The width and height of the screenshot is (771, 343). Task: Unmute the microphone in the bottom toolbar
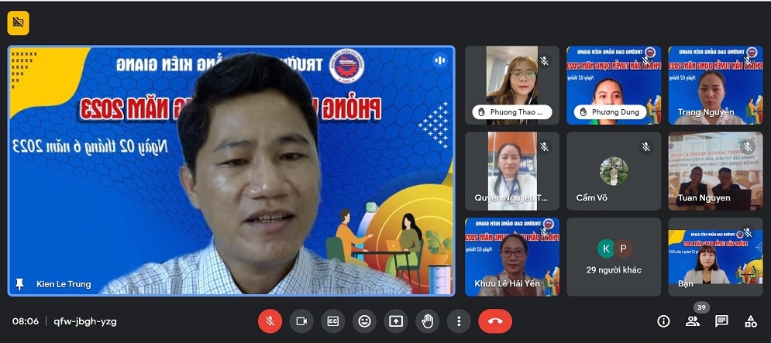(x=269, y=321)
